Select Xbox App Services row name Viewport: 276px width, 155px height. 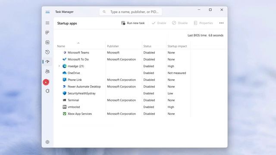[x=80, y=114]
